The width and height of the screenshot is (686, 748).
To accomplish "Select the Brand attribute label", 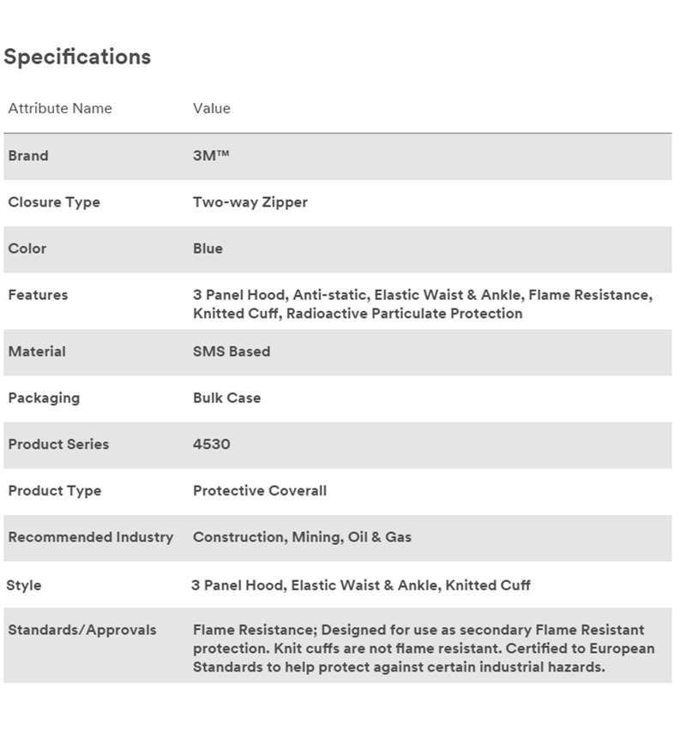I will tap(28, 156).
